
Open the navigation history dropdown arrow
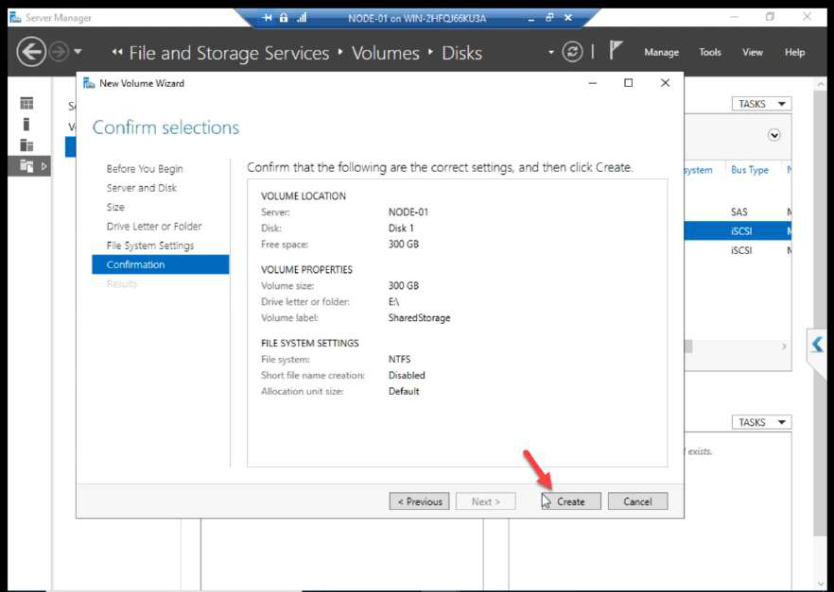78,52
